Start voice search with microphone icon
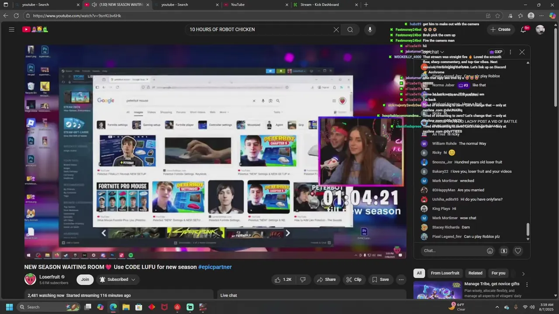The width and height of the screenshot is (559, 314). [370, 30]
